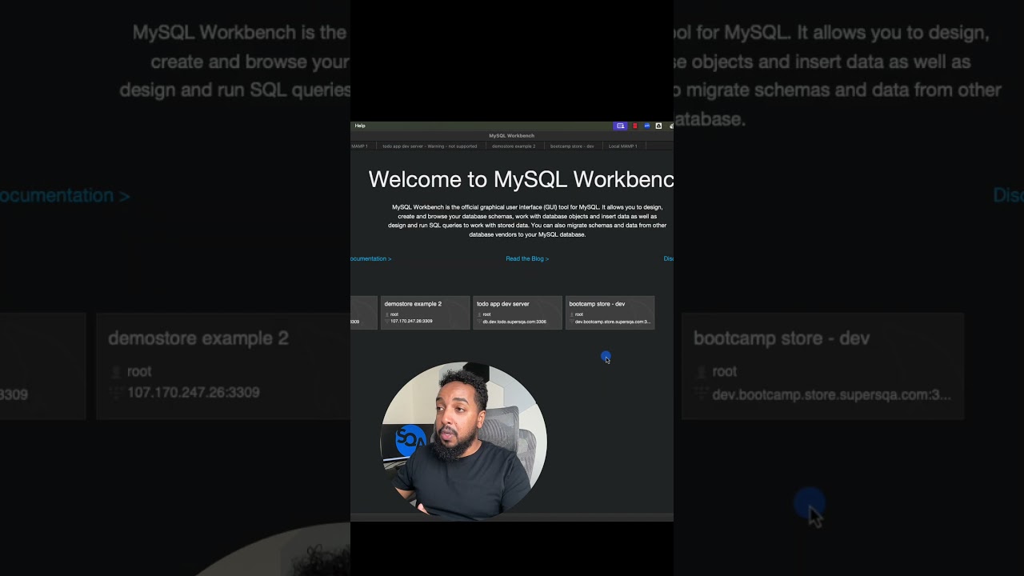Click the 'MySQL Workbench' window title

pyautogui.click(x=512, y=135)
